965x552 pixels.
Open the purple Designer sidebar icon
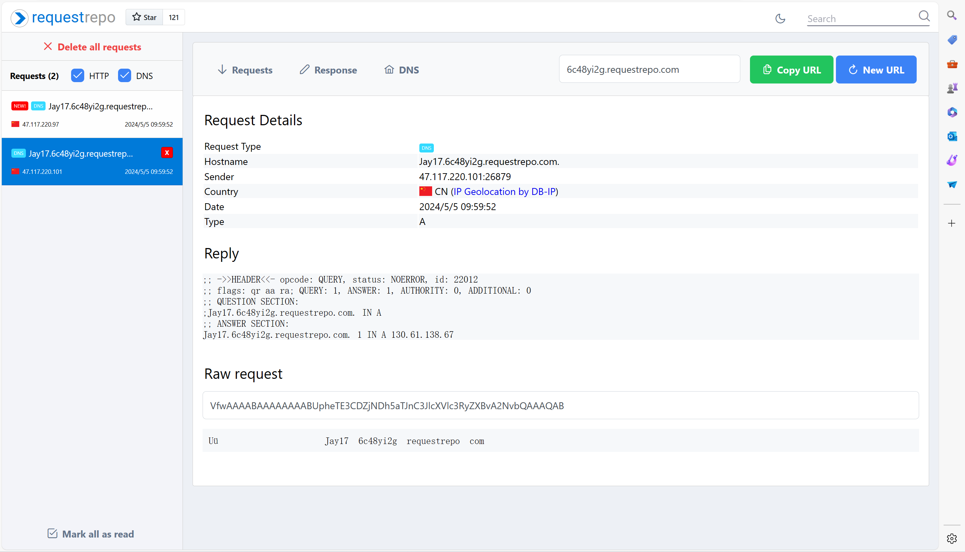point(952,160)
